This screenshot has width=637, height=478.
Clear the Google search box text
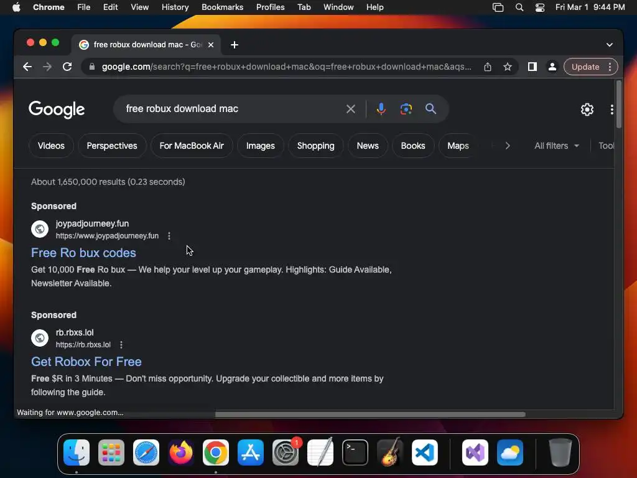351,109
